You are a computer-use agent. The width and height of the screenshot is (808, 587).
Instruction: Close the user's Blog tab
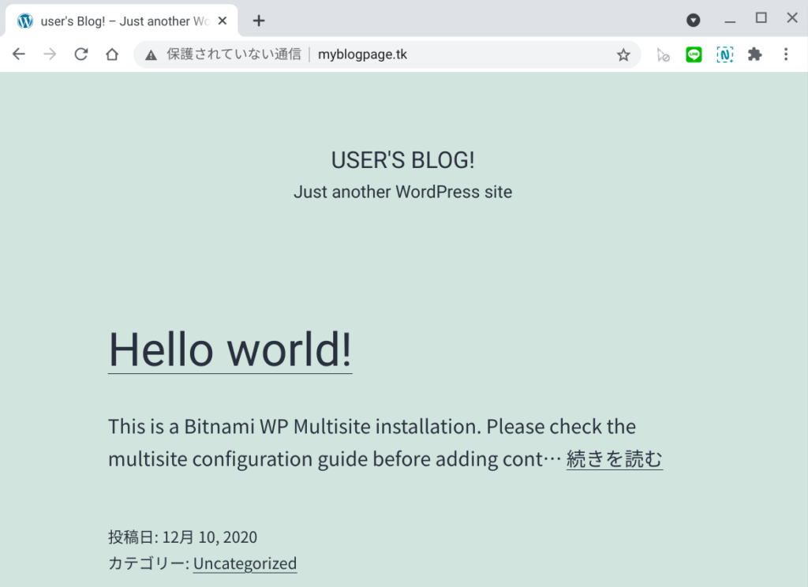(223, 21)
